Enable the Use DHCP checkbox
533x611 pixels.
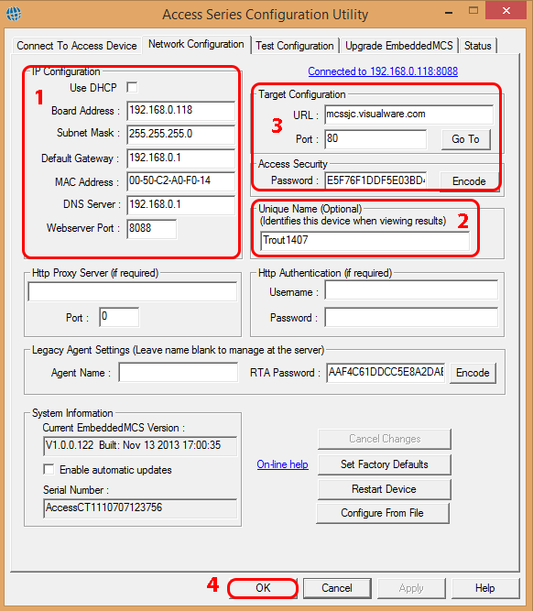[x=132, y=87]
